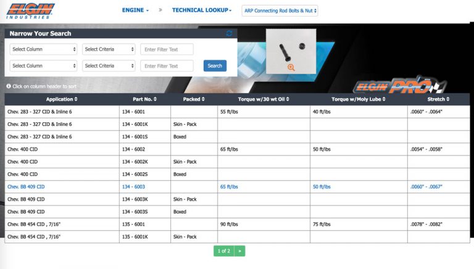
Task: Click Boxed in the 134 - 6002S row
Action: [x=180, y=174]
